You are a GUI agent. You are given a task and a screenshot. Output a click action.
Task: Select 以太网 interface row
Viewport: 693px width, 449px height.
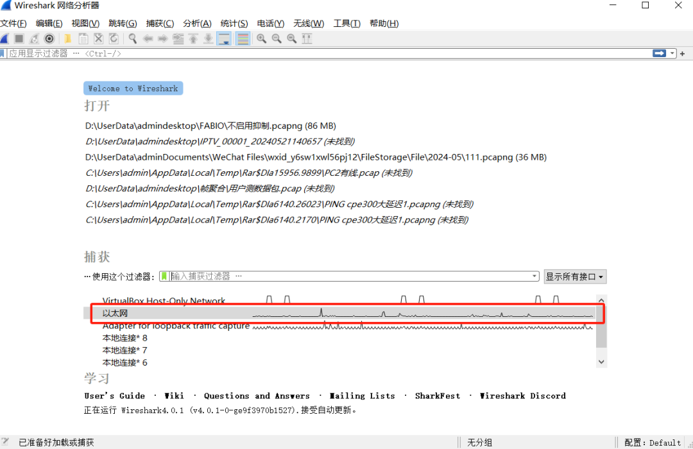click(339, 313)
